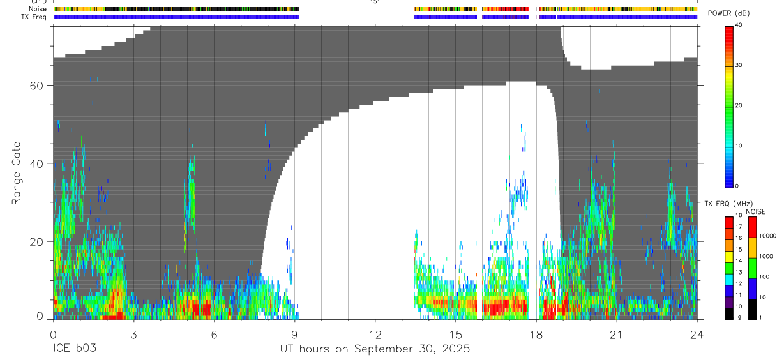Viewport: 784px width, 362px height.
Task: Select the red noise swatch above 10000
Action: pos(753,227)
